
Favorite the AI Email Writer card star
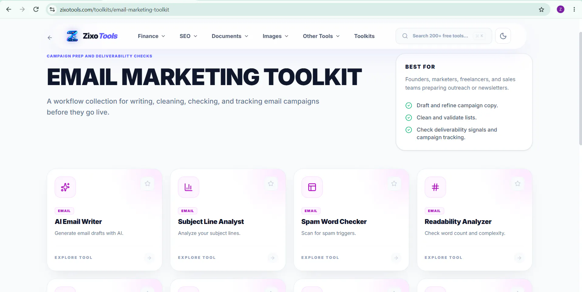(148, 184)
